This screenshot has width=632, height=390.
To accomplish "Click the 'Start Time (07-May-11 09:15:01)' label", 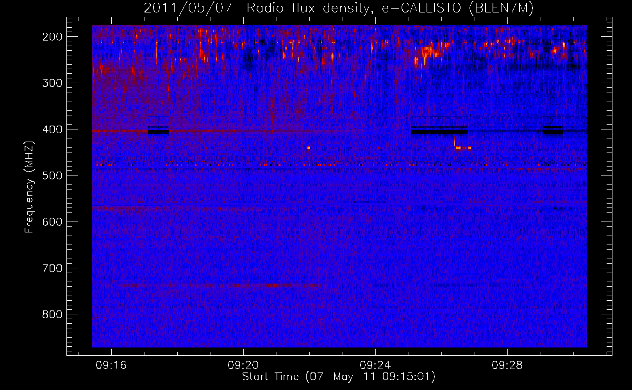I will [339, 377].
